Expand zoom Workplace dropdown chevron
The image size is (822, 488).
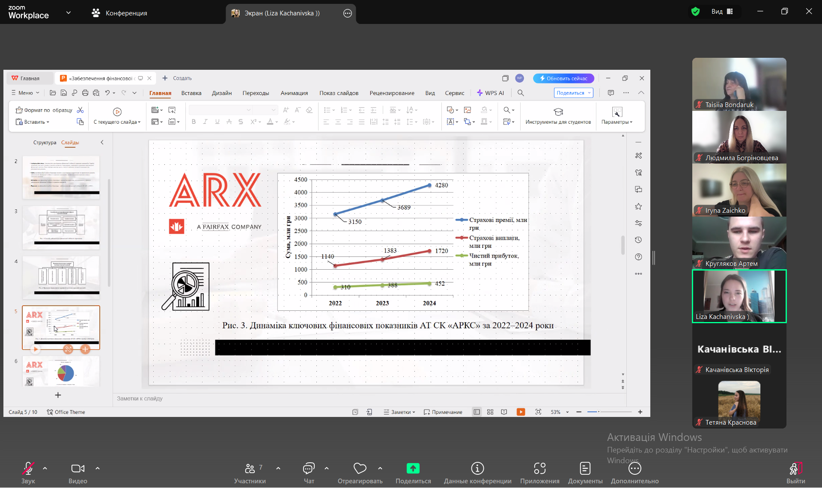coord(68,13)
